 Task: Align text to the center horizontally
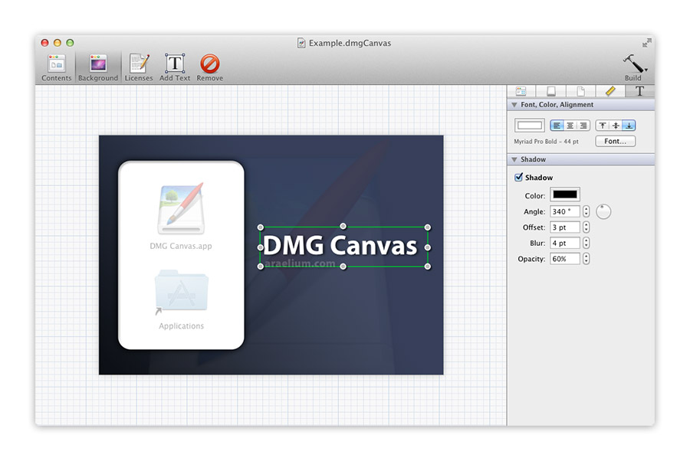pos(570,126)
